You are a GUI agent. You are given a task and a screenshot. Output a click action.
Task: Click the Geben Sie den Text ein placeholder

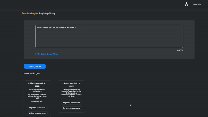[x=56, y=27]
